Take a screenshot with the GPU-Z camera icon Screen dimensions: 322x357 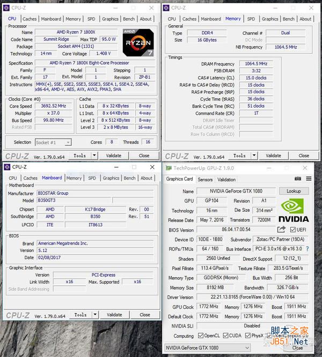(x=298, y=178)
